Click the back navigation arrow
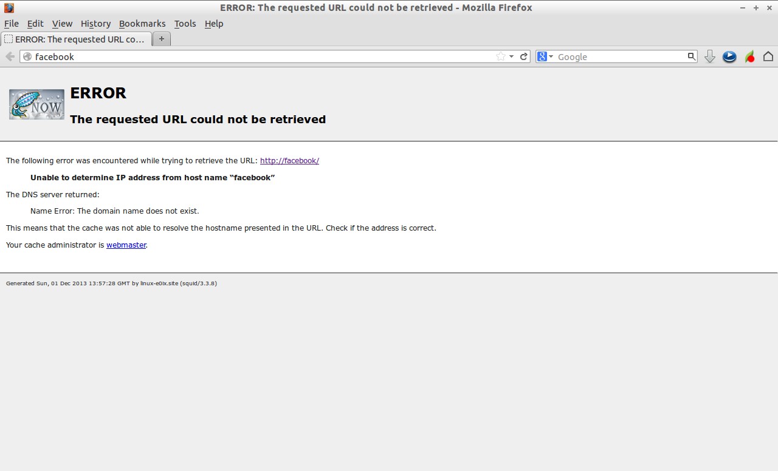Screen dimensions: 778x471 pos(10,56)
